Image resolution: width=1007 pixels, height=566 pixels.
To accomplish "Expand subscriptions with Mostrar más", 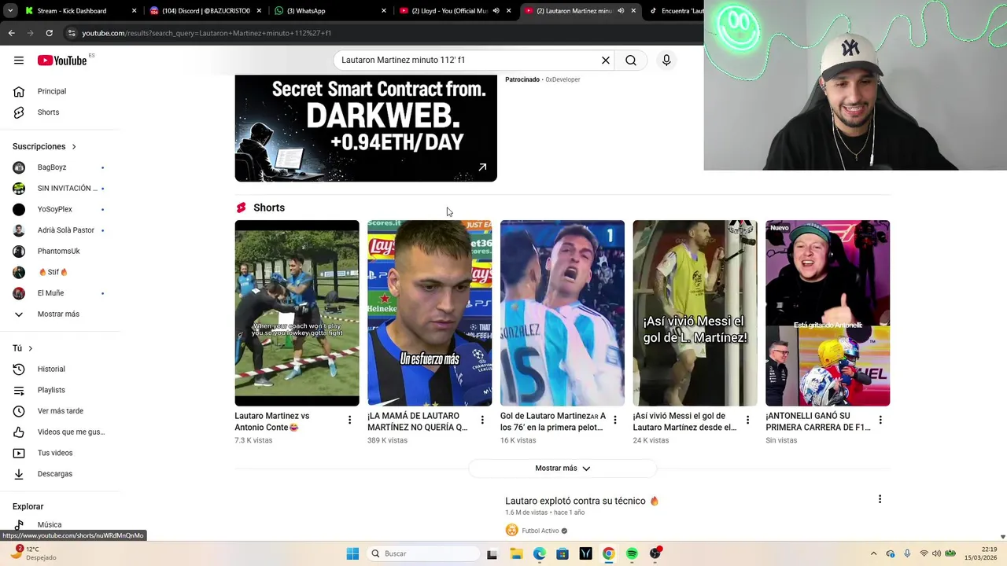I will (x=59, y=314).
